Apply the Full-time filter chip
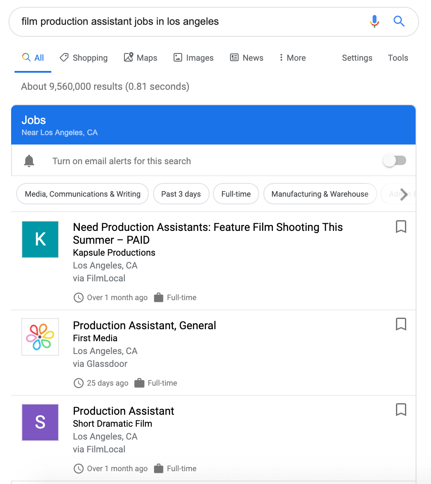 pos(236,194)
